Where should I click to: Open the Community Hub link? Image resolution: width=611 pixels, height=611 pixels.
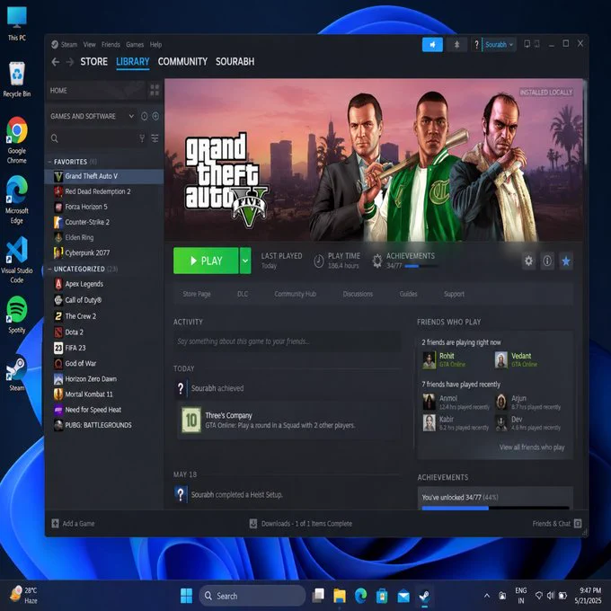point(295,294)
